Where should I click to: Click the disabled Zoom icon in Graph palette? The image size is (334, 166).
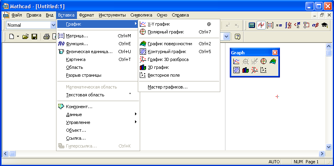click(246, 61)
